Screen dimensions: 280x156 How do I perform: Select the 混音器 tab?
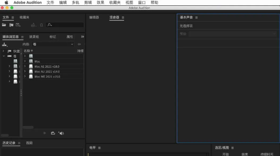tap(114, 17)
